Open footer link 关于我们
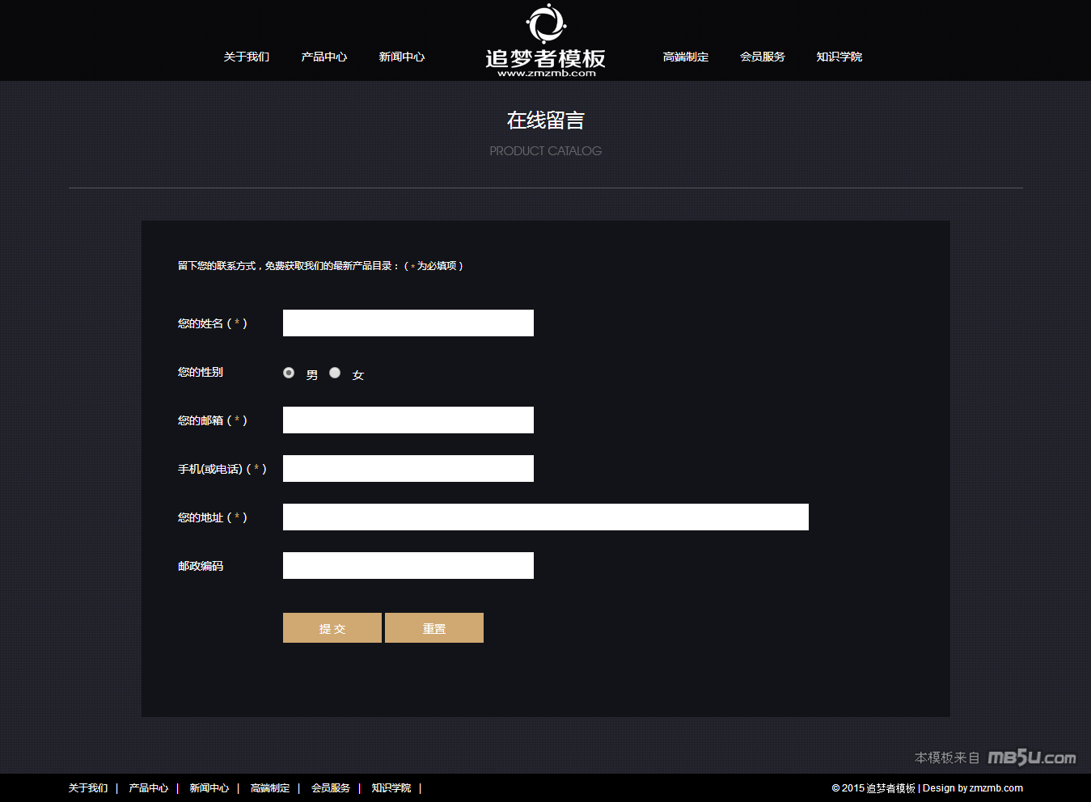 click(x=88, y=788)
